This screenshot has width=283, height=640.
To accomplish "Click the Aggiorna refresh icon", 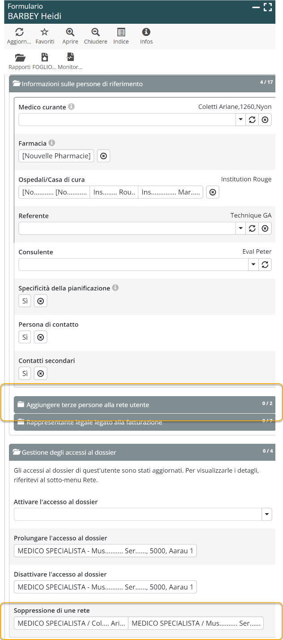I will pyautogui.click(x=19, y=32).
